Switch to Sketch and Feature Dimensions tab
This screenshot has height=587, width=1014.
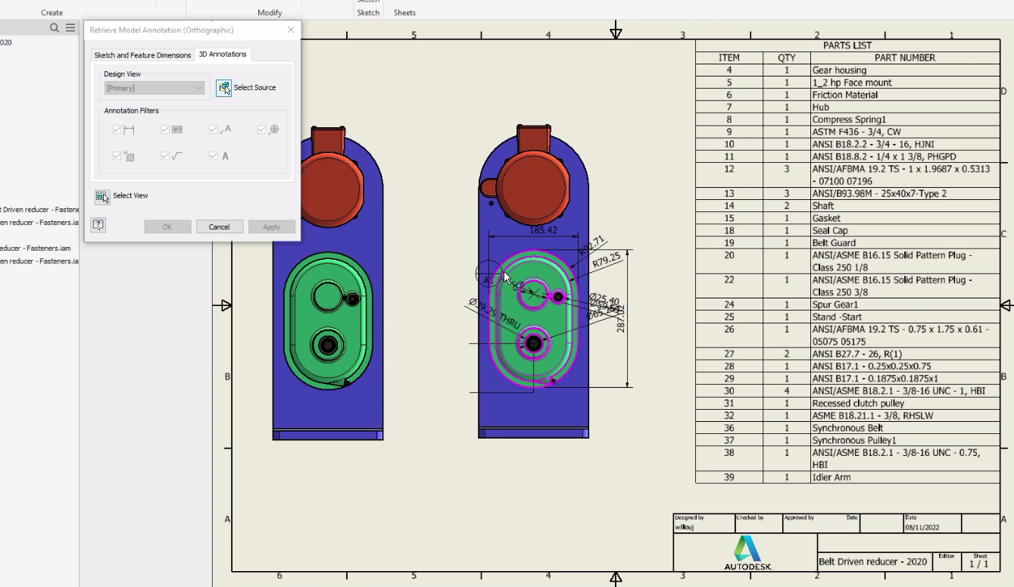142,55
